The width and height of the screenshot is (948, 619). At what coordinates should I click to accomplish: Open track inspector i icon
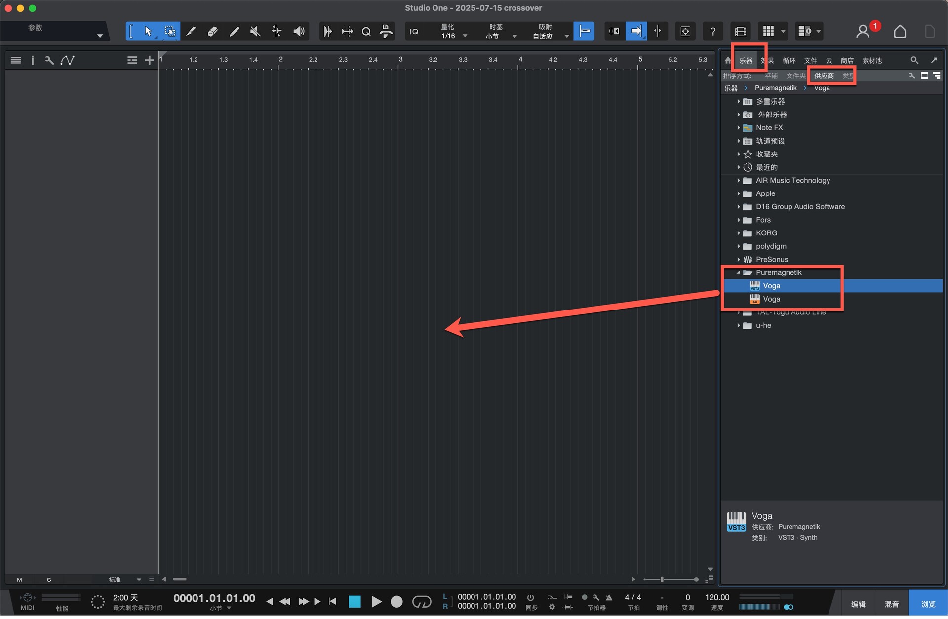coord(33,60)
